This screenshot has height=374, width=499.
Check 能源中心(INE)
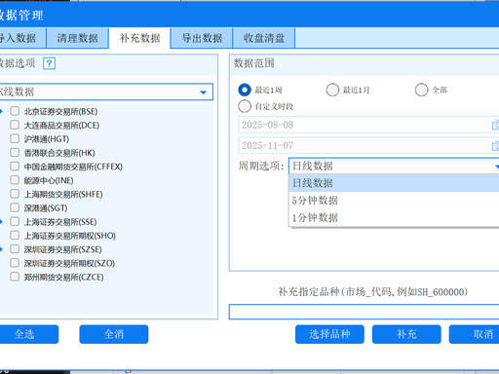[x=15, y=180]
